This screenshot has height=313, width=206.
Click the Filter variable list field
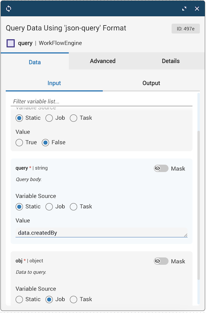(x=102, y=101)
